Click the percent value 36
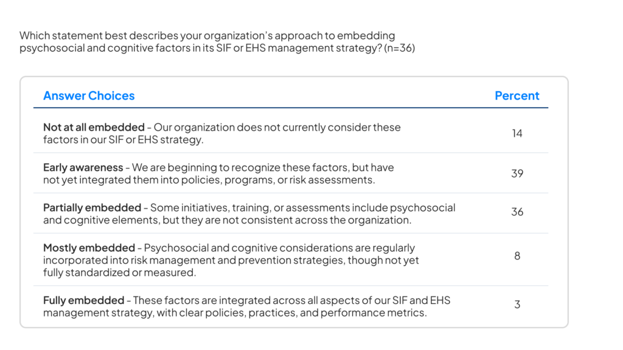Image resolution: width=623 pixels, height=350 pixels. click(x=517, y=212)
